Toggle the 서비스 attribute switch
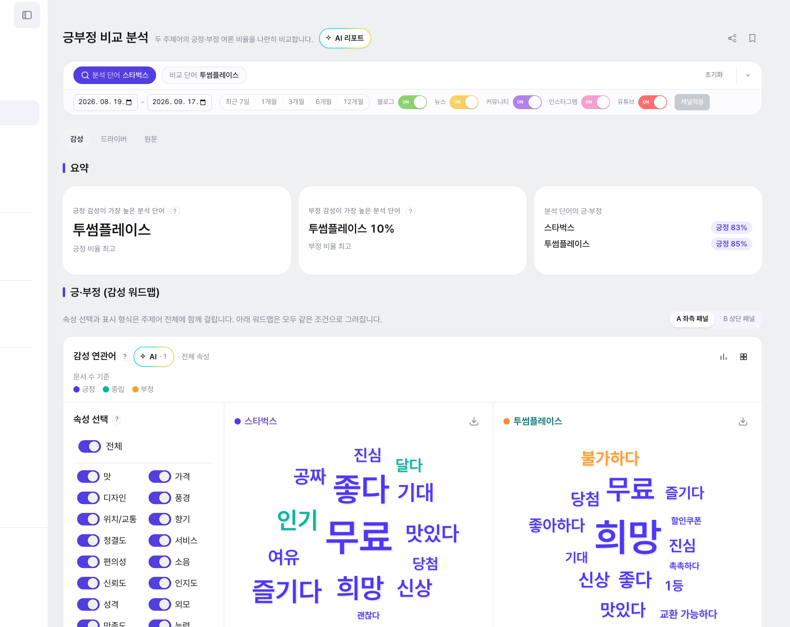 click(160, 540)
